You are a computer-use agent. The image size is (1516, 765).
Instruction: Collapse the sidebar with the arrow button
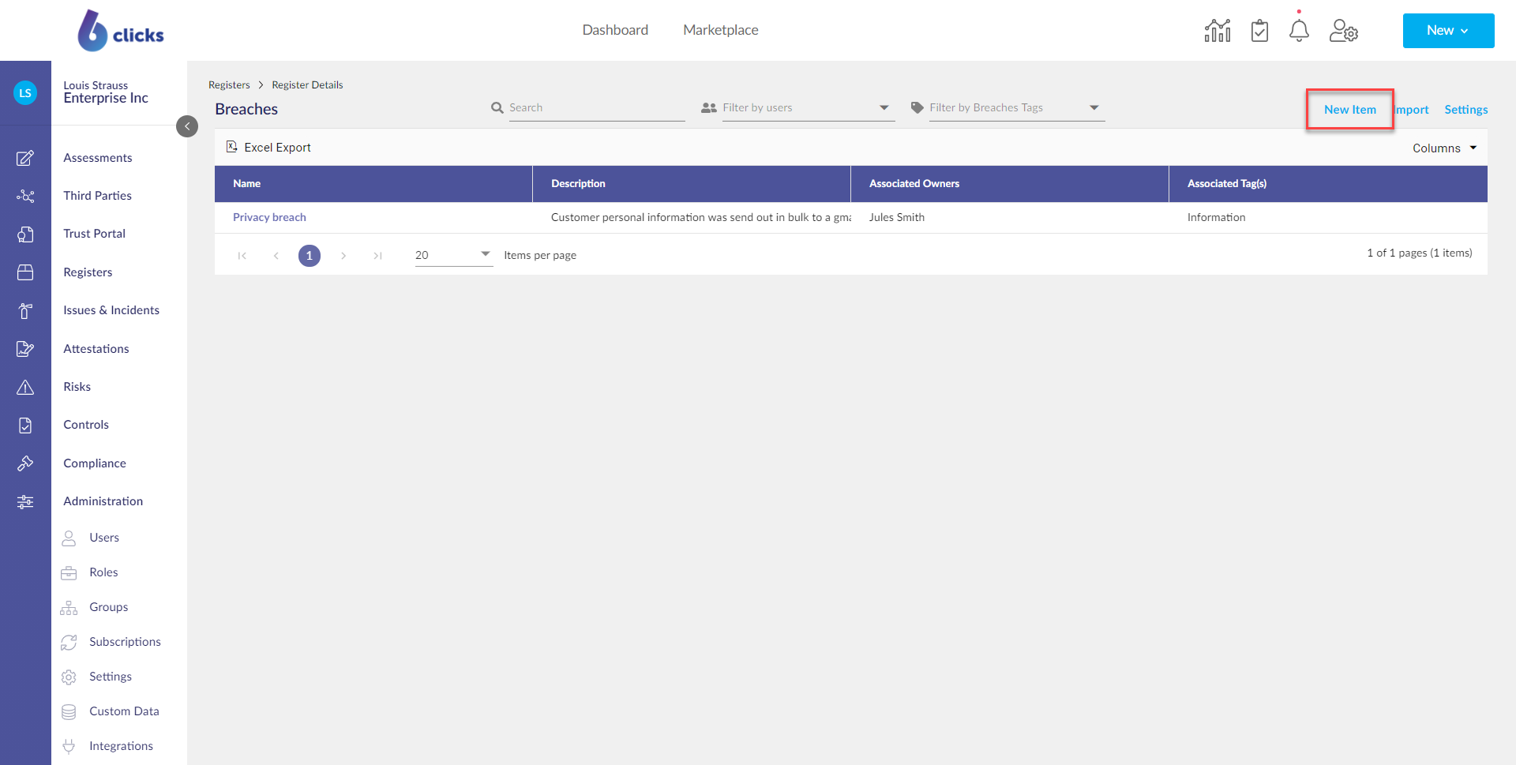tap(187, 126)
